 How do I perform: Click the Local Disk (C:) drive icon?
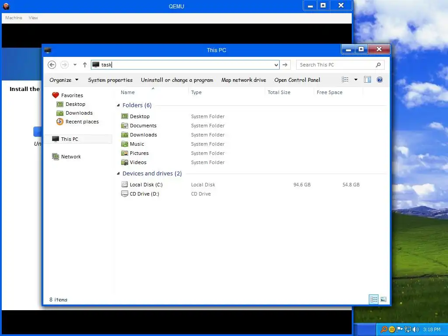125,185
